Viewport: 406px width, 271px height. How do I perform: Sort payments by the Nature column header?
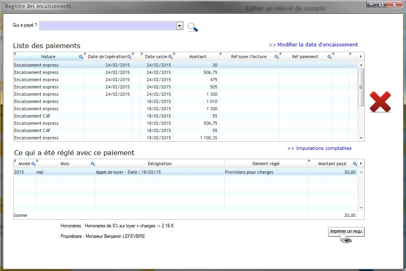pos(48,57)
